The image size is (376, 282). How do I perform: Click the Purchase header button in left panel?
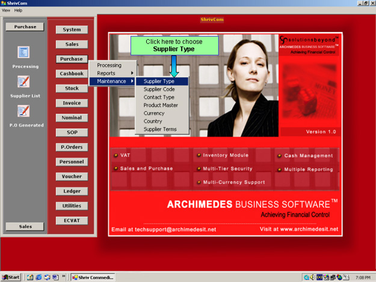(25, 27)
